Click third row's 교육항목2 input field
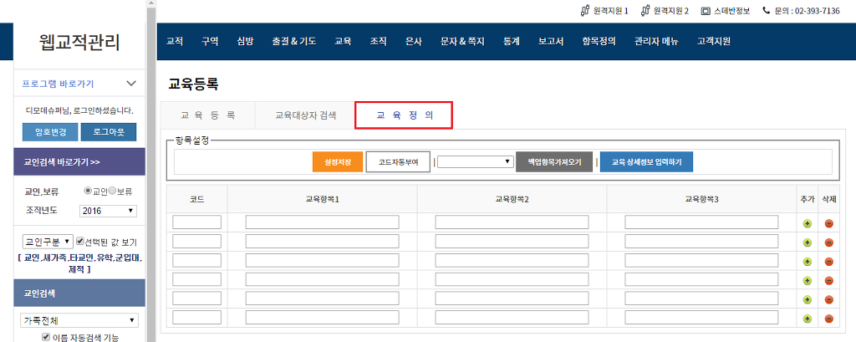 [512, 261]
